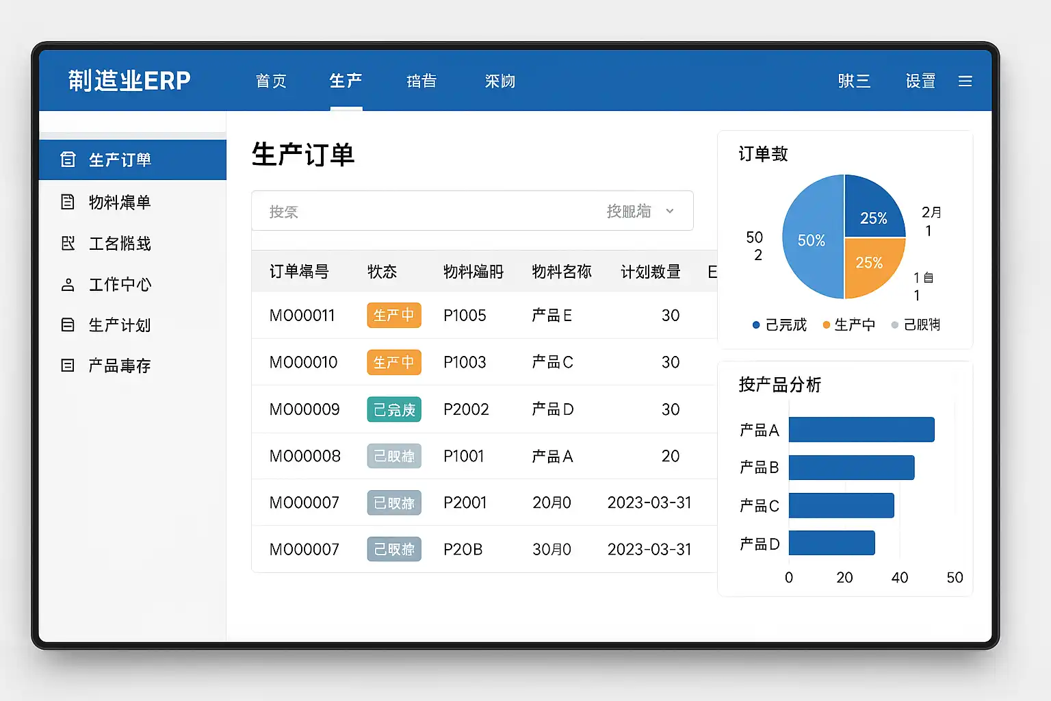Open the hamburger menu icon in header

965,81
